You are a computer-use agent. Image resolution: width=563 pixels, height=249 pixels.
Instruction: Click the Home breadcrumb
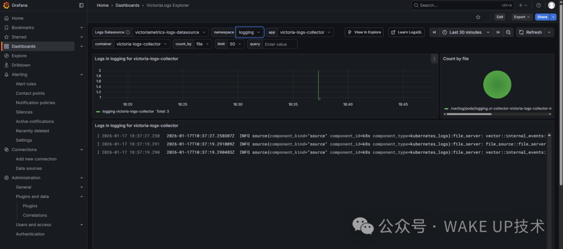[x=103, y=5]
